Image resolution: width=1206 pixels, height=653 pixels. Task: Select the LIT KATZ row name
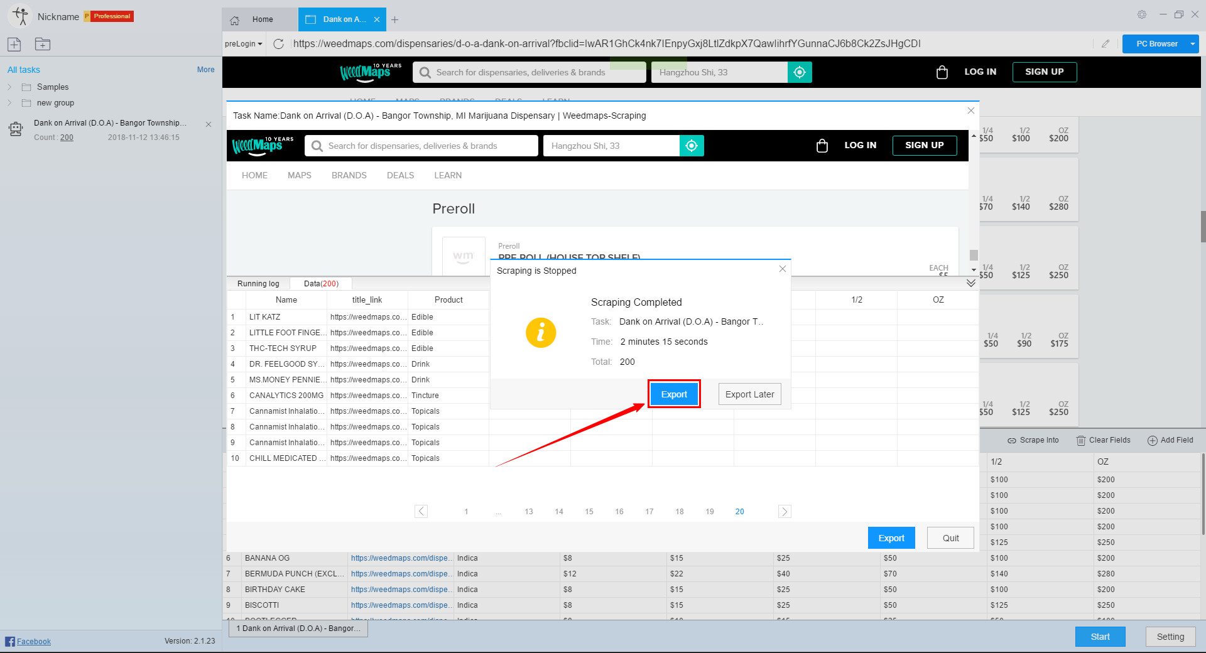264,317
